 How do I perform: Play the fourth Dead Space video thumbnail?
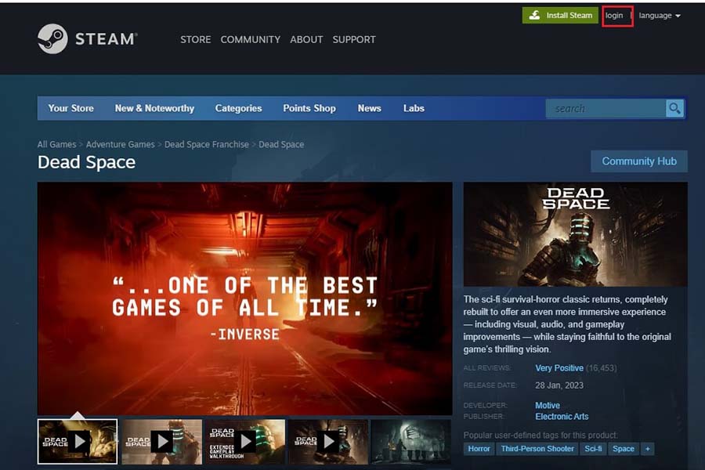[328, 442]
